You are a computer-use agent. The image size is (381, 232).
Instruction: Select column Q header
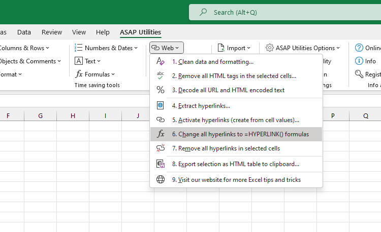pos(365,116)
